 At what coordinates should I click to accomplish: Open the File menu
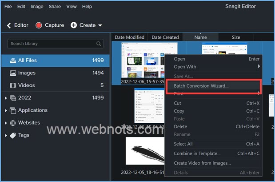(8, 7)
